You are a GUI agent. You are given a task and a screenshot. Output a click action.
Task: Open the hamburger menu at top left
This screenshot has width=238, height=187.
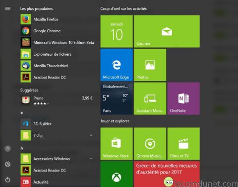coord(7,8)
